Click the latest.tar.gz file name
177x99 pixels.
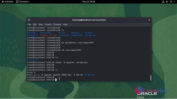tap(48, 35)
